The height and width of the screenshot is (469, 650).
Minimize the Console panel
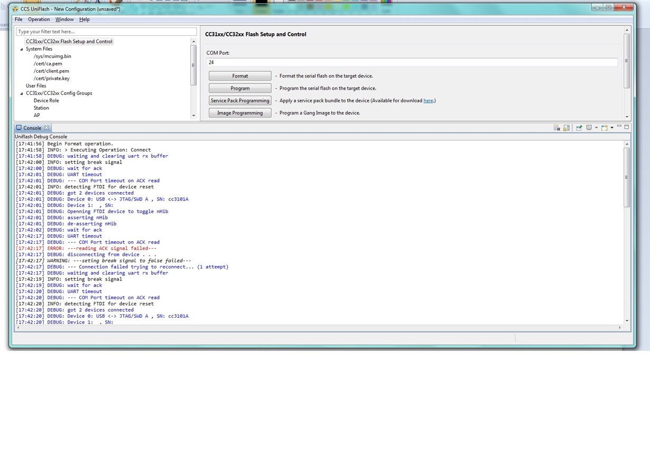coord(619,126)
